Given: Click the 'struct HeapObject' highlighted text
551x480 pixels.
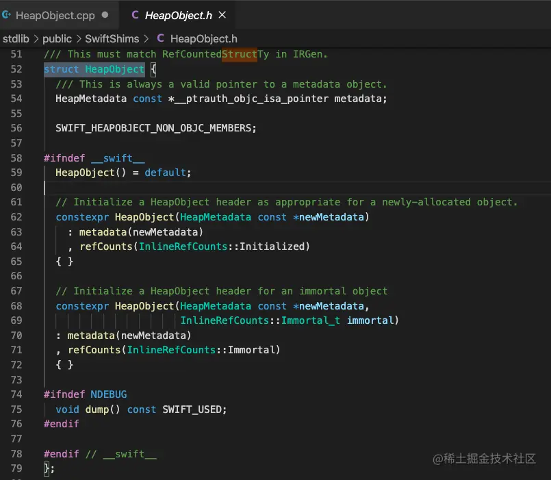Looking at the screenshot, I should pyautogui.click(x=94, y=69).
